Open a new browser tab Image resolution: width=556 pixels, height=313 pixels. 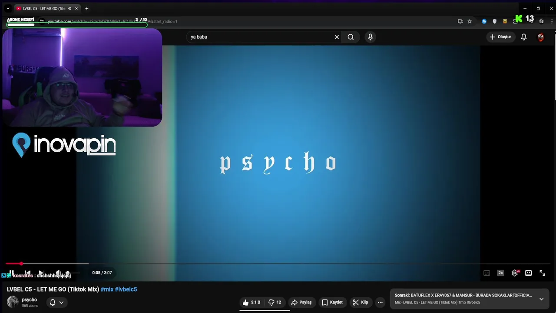pos(87,8)
